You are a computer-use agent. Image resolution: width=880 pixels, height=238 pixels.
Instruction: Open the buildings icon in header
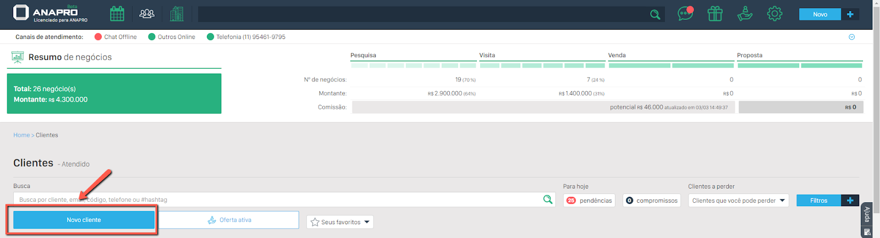(x=177, y=14)
